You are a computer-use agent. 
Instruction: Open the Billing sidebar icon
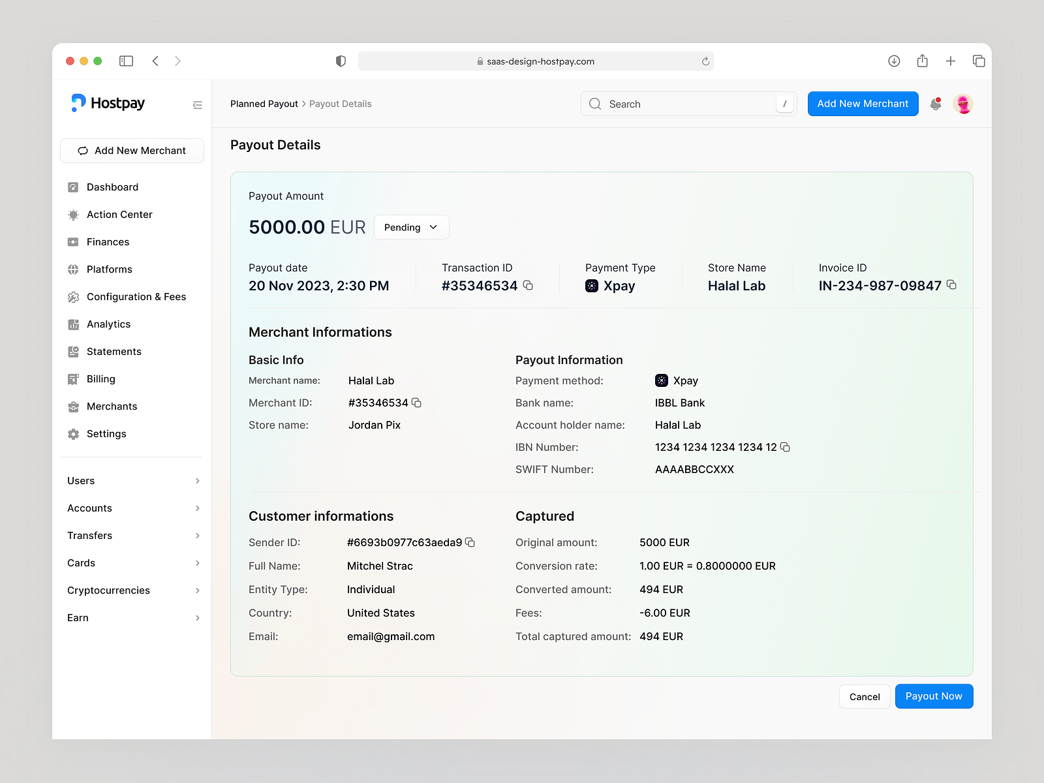tap(74, 378)
